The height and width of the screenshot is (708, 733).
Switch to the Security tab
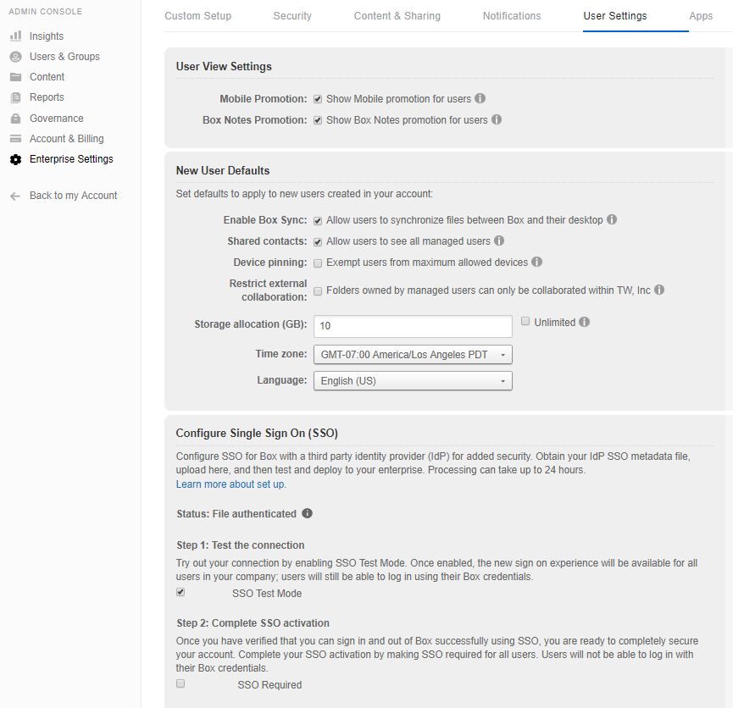pyautogui.click(x=292, y=16)
